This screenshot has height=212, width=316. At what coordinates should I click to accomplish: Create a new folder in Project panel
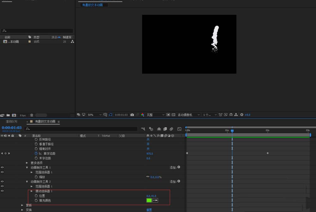pyautogui.click(x=8, y=115)
